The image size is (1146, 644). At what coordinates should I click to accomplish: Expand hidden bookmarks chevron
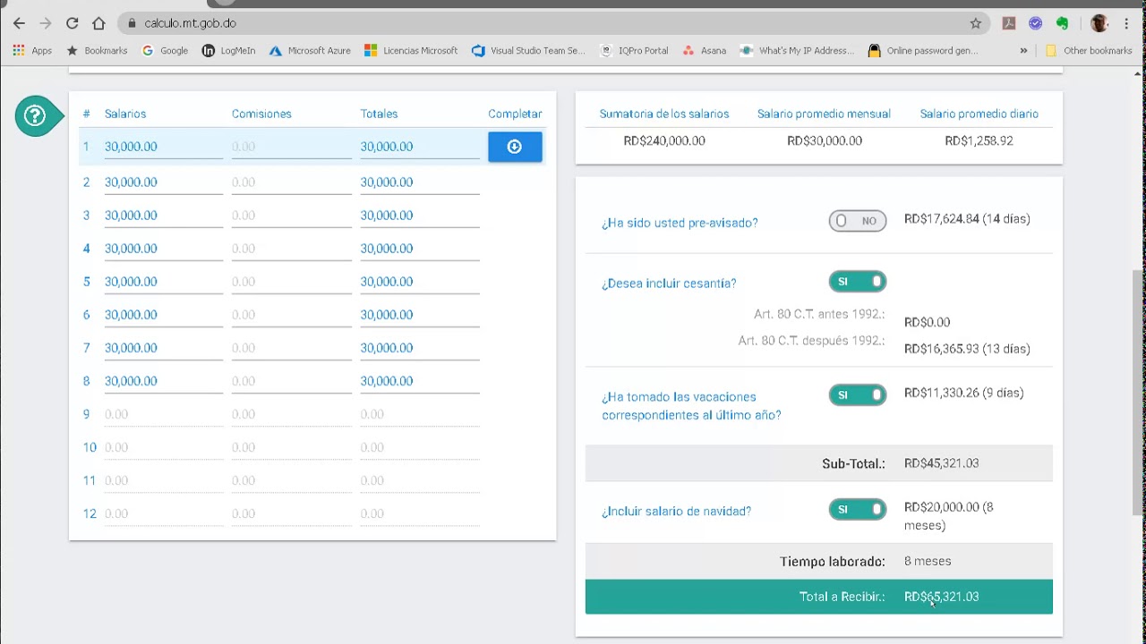1023,51
